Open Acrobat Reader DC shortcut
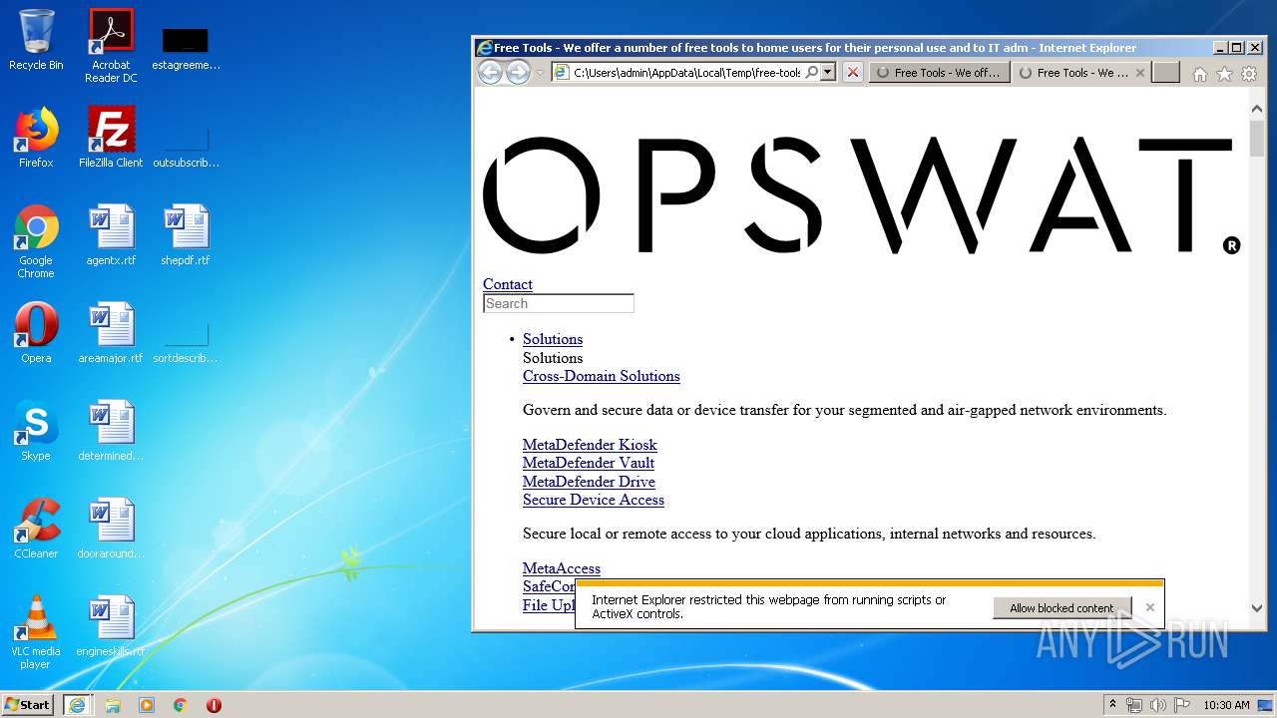This screenshot has height=718, width=1277. point(111,45)
